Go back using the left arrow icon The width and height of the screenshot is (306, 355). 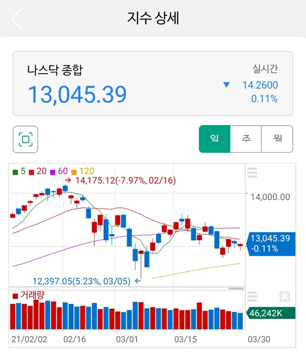coord(17,19)
